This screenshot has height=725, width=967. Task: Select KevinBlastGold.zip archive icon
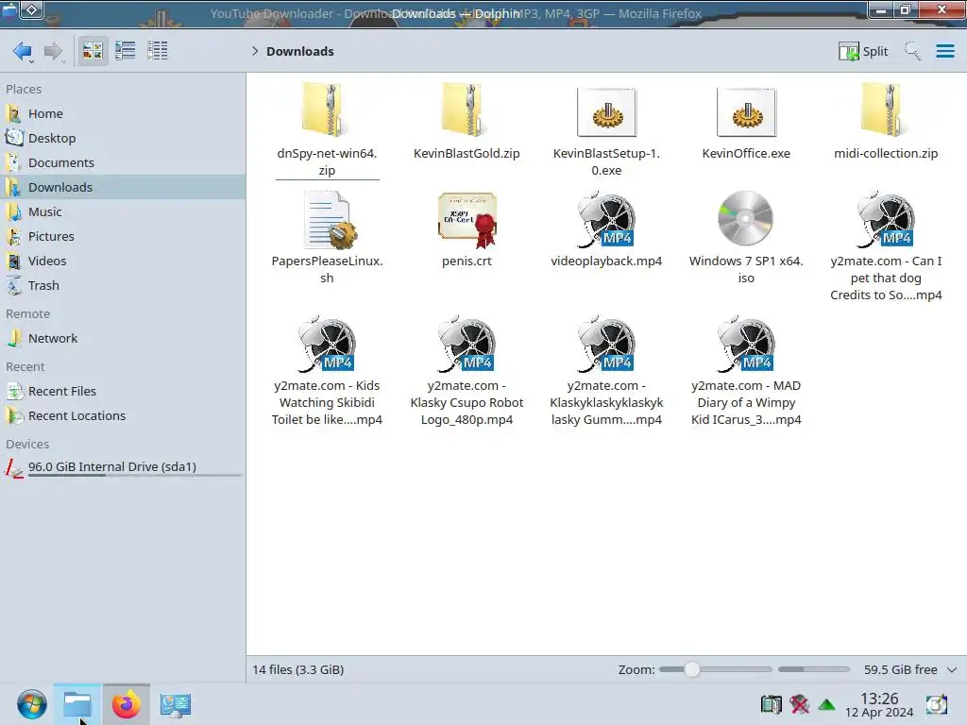click(x=467, y=110)
